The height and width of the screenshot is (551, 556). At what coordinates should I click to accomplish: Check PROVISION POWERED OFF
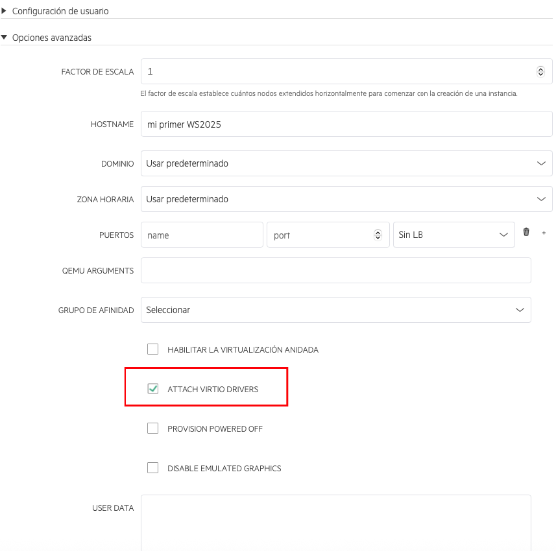152,428
